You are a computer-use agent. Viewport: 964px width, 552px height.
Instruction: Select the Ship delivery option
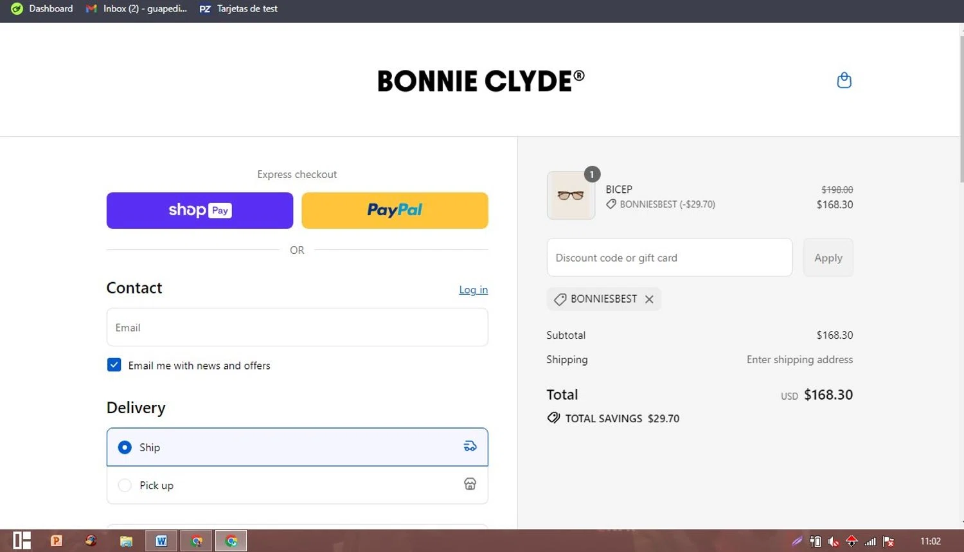pyautogui.click(x=297, y=447)
